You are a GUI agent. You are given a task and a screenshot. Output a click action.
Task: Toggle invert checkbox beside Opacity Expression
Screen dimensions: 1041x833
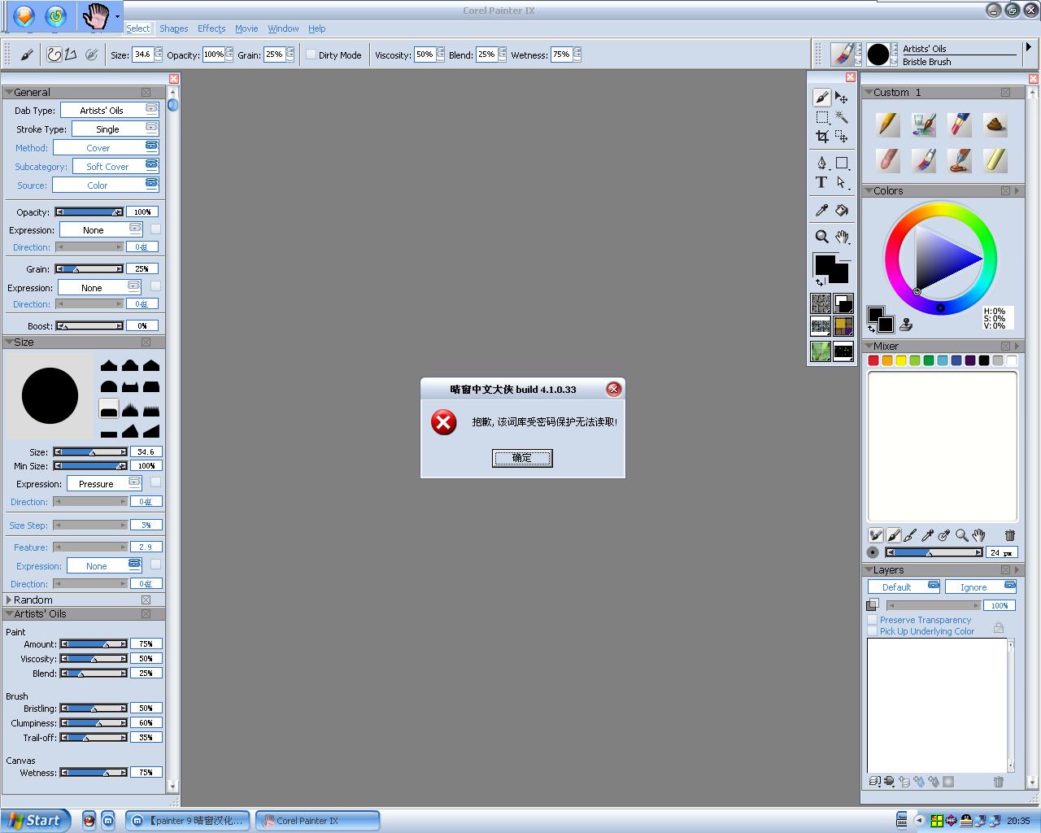click(x=155, y=229)
